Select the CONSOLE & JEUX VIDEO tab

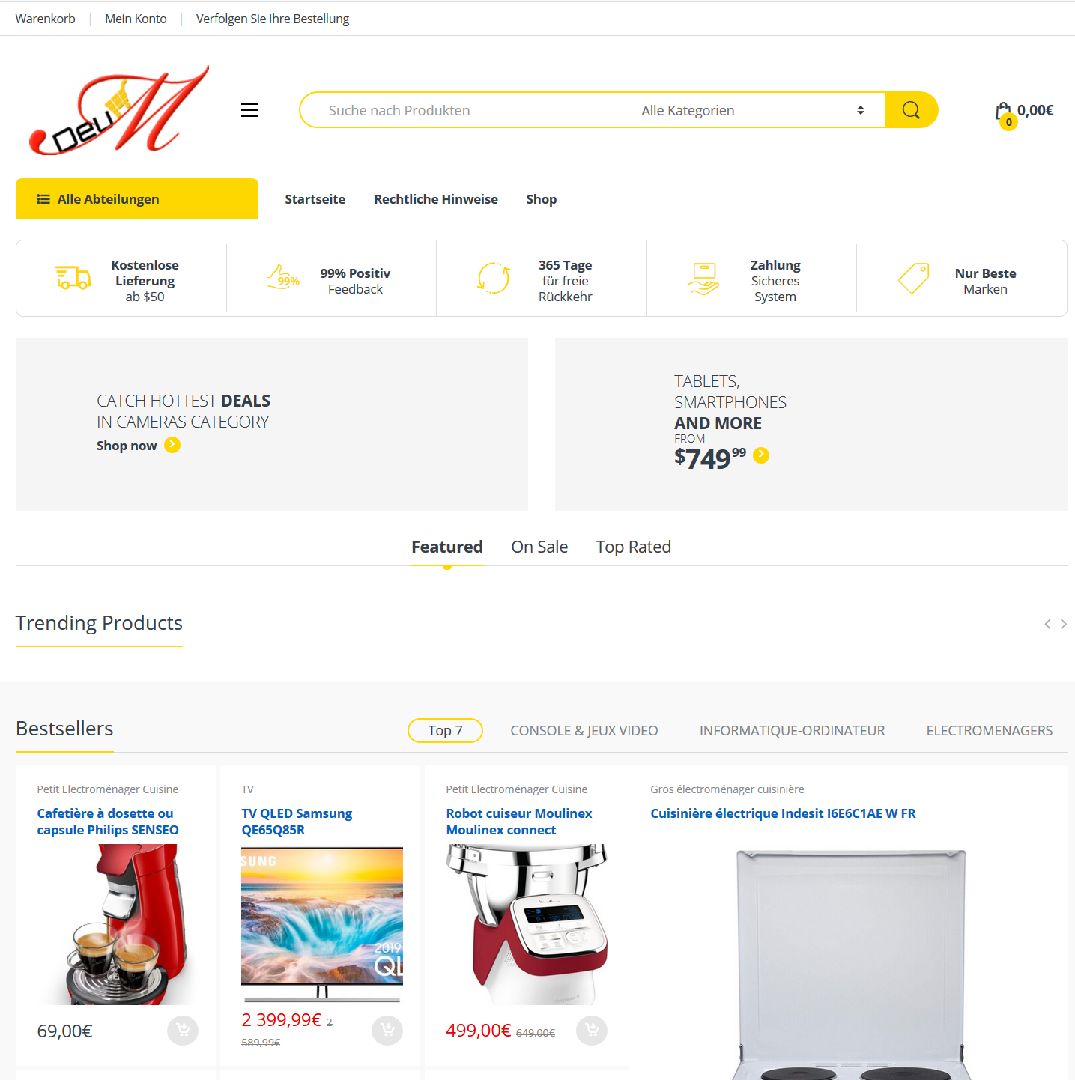pyautogui.click(x=584, y=730)
